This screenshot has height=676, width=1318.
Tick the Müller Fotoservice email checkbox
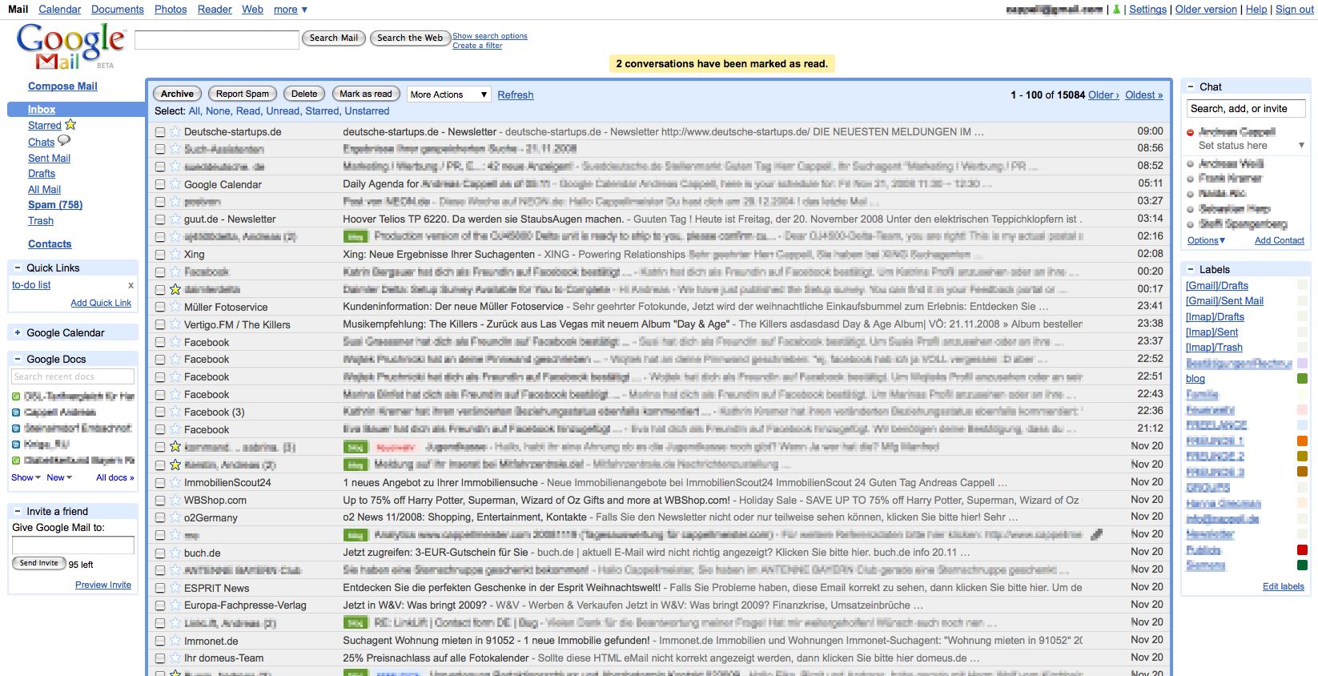coord(160,307)
